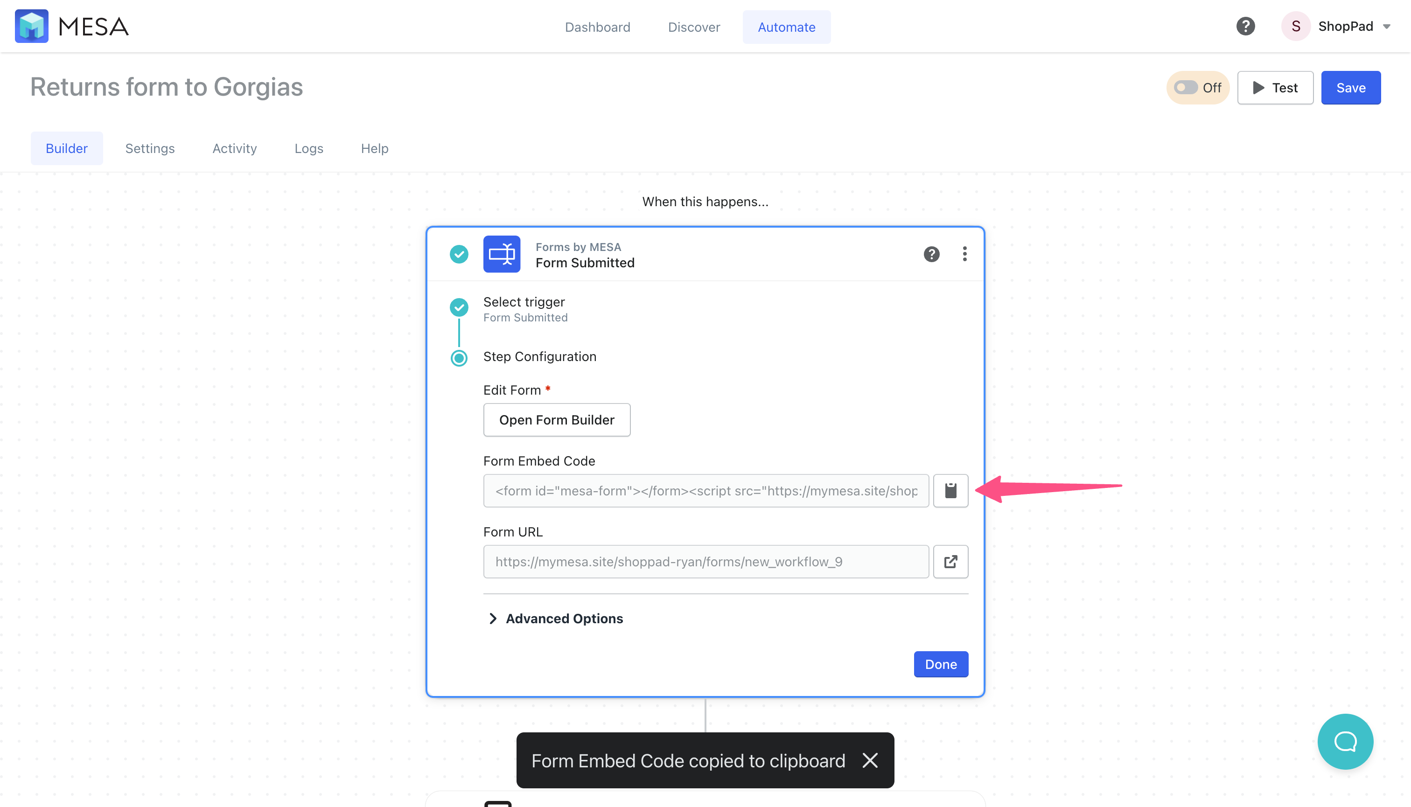Click Open Form Builder button
Image resolution: width=1411 pixels, height=807 pixels.
coord(557,419)
